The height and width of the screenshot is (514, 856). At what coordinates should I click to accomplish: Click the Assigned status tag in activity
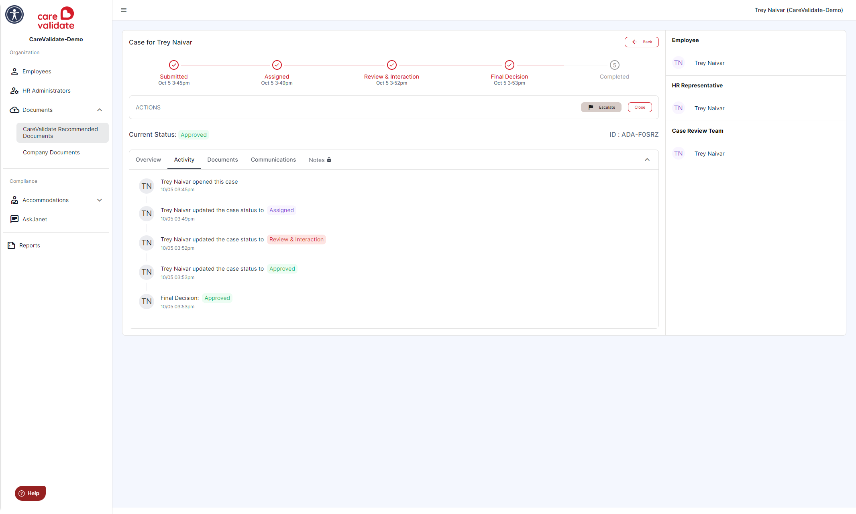coord(281,210)
